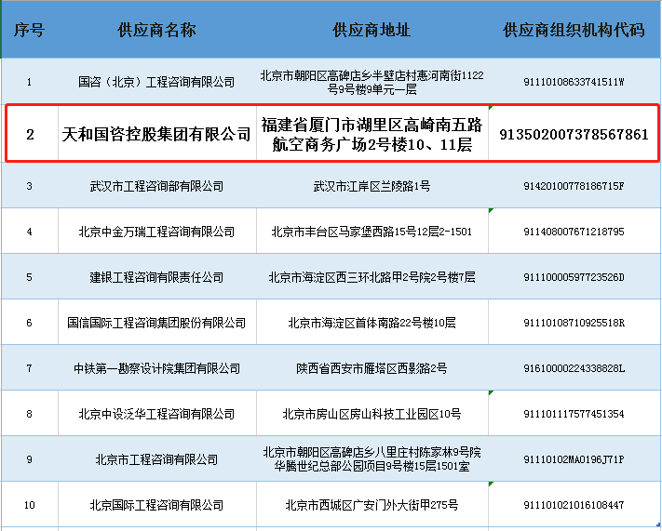The width and height of the screenshot is (662, 531).
Task: Select code cell 91350200737856786I
Action: point(574,134)
